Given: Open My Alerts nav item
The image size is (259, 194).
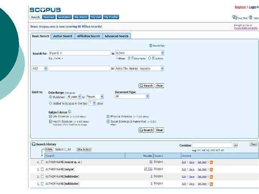Looking at the screenshot, I should click(x=81, y=17).
